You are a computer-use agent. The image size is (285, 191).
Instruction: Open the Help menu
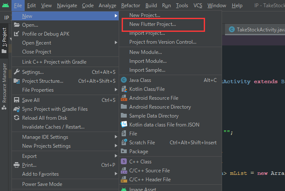click(x=237, y=6)
